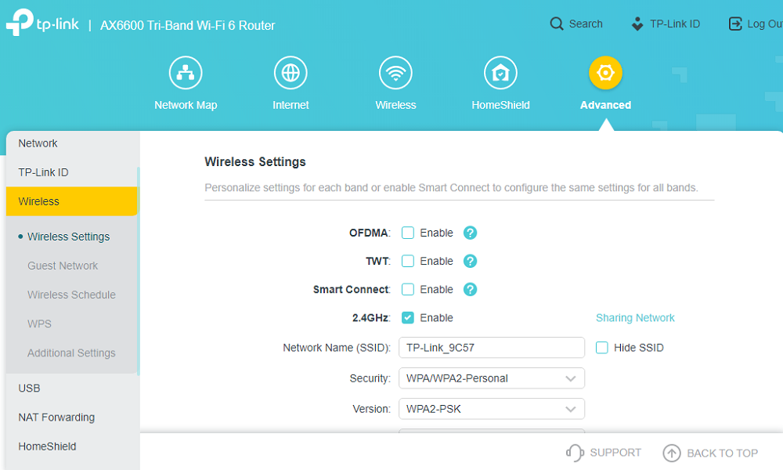Disable the 2.4GHz band checkbox
This screenshot has height=470, width=783.
coord(408,318)
